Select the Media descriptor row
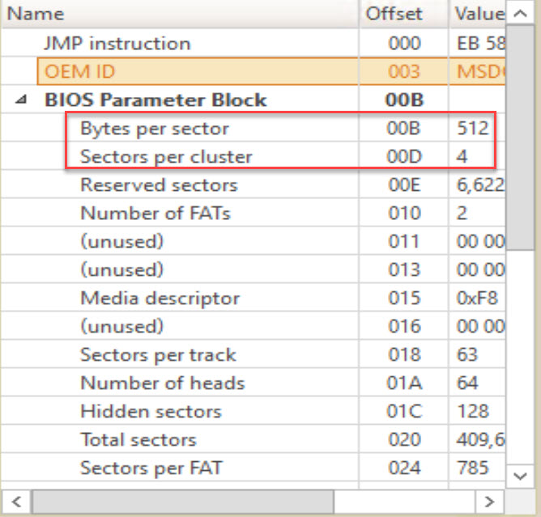Viewport: 541px width, 517px height. pyautogui.click(x=160, y=299)
